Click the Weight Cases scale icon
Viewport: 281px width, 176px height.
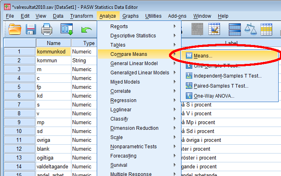point(251,29)
